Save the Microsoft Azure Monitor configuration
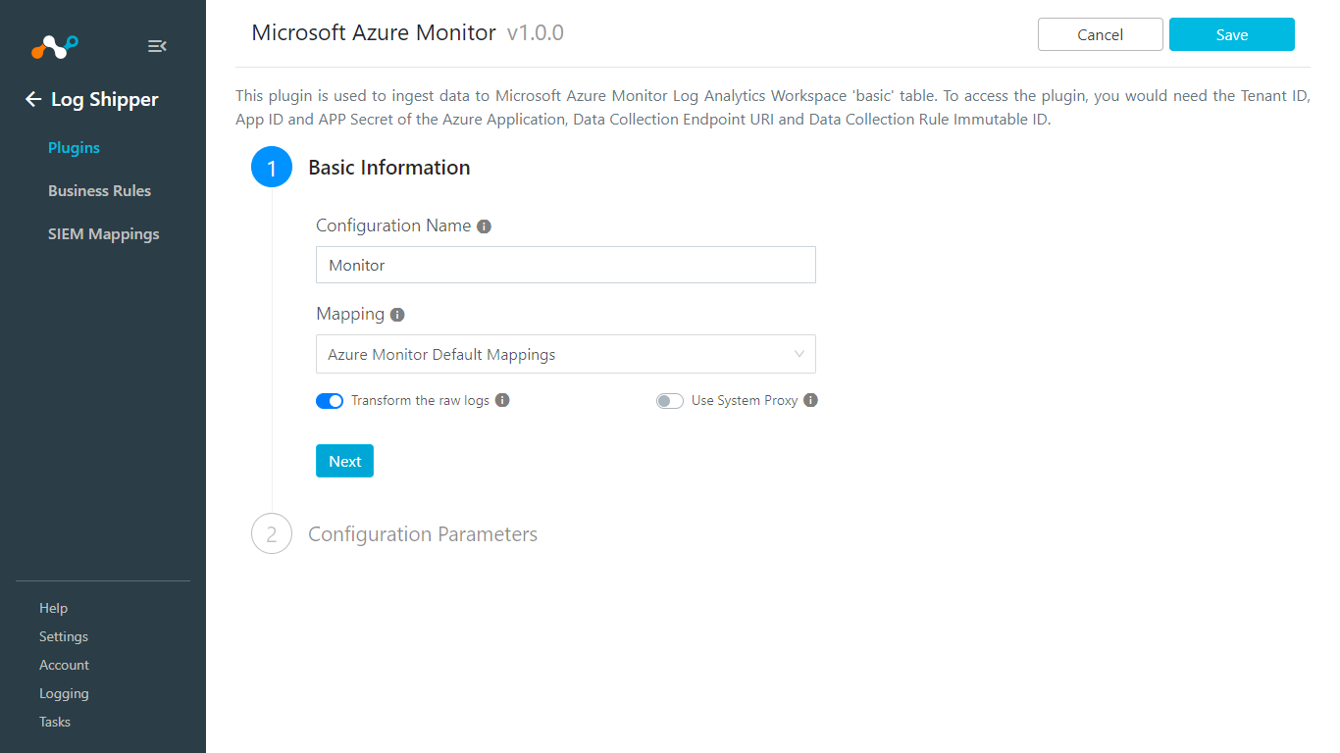 [x=1231, y=33]
